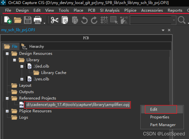The width and height of the screenshot is (189, 139).
Task: Open the toolbar combo box dropdown
Action: (174, 20)
